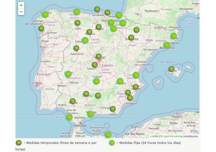
Task: Select the star marker at A Coruña
Action: point(45,15)
